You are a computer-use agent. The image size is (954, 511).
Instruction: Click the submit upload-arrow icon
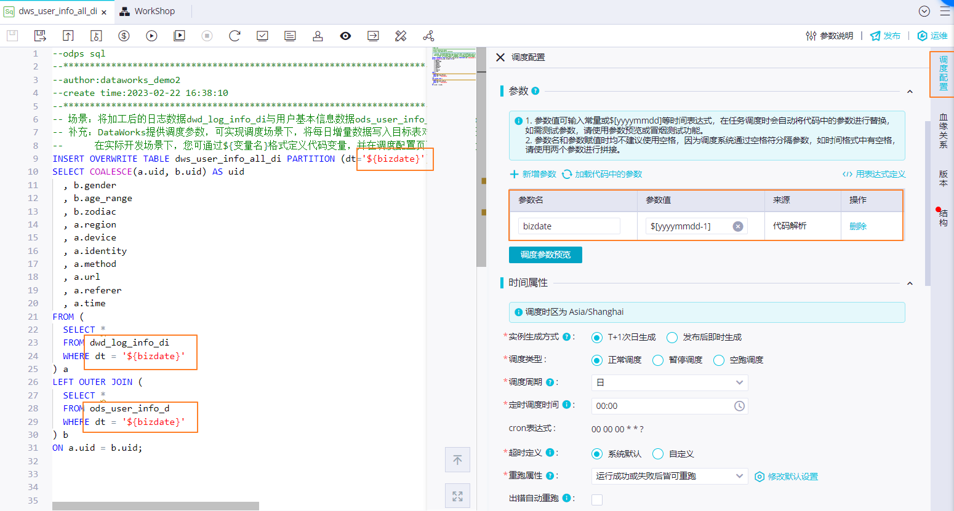click(x=68, y=36)
